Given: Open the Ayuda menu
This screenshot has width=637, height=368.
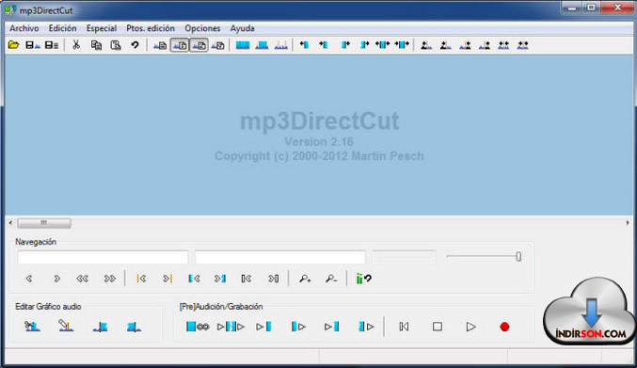Looking at the screenshot, I should pyautogui.click(x=242, y=28).
